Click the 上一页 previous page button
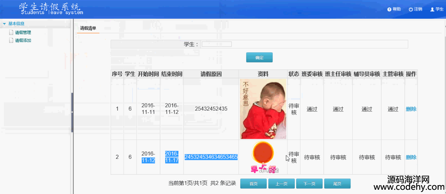The image size is (446, 194). (x=281, y=184)
